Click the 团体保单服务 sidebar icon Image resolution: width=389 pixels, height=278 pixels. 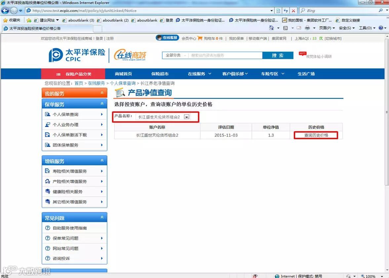click(47, 145)
